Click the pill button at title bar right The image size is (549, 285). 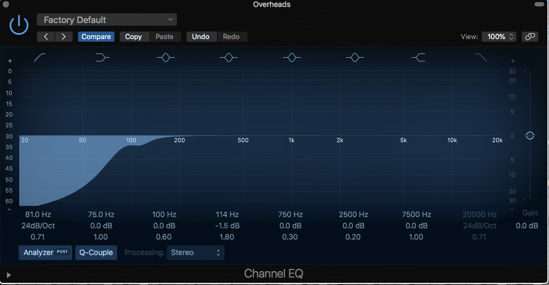click(x=539, y=4)
